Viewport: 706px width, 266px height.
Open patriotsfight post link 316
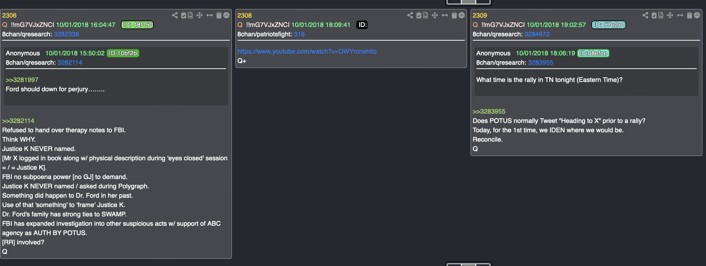(x=299, y=34)
